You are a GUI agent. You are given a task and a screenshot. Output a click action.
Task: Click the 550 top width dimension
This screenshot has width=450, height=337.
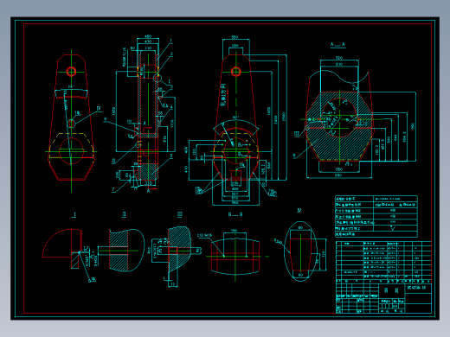235,37
